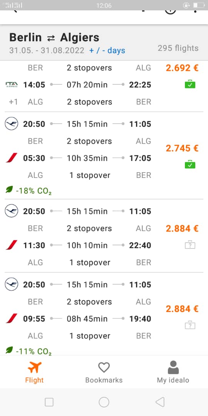
Task: Tap Lufthansa logo on first 20:50 flight
Action: click(12, 124)
